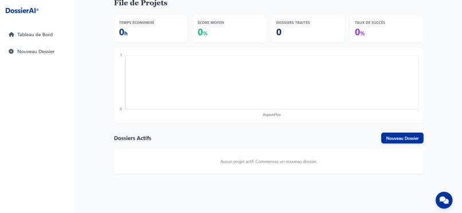Click the home icon beside Tableau de Bord

click(x=11, y=35)
